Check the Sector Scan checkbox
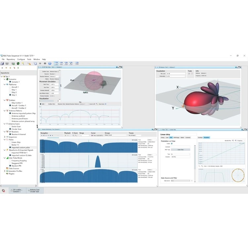248x248 pixels. [x=10, y=126]
